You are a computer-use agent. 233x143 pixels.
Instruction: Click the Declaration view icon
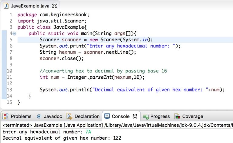(69, 116)
